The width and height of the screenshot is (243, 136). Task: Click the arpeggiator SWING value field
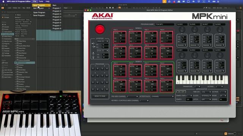pyautogui.click(x=223, y=100)
